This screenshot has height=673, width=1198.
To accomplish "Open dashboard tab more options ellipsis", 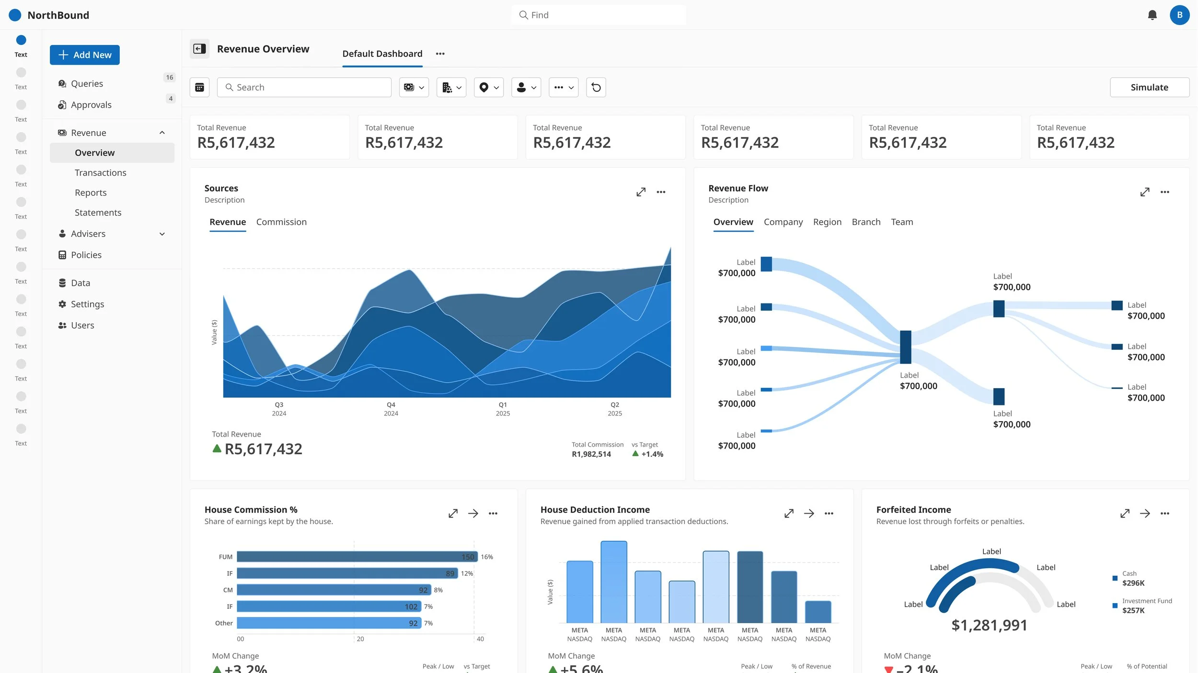I will coord(440,54).
